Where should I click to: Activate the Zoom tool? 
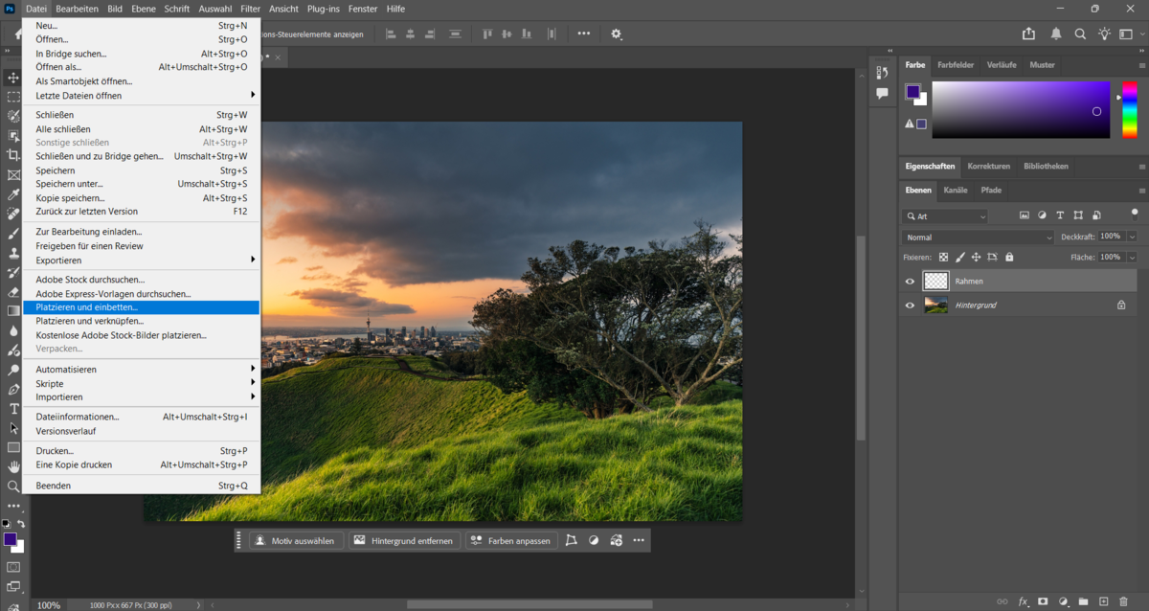pyautogui.click(x=12, y=486)
